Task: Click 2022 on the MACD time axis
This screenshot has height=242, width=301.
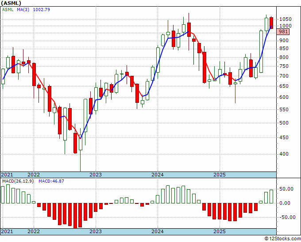Action: pos(34,231)
